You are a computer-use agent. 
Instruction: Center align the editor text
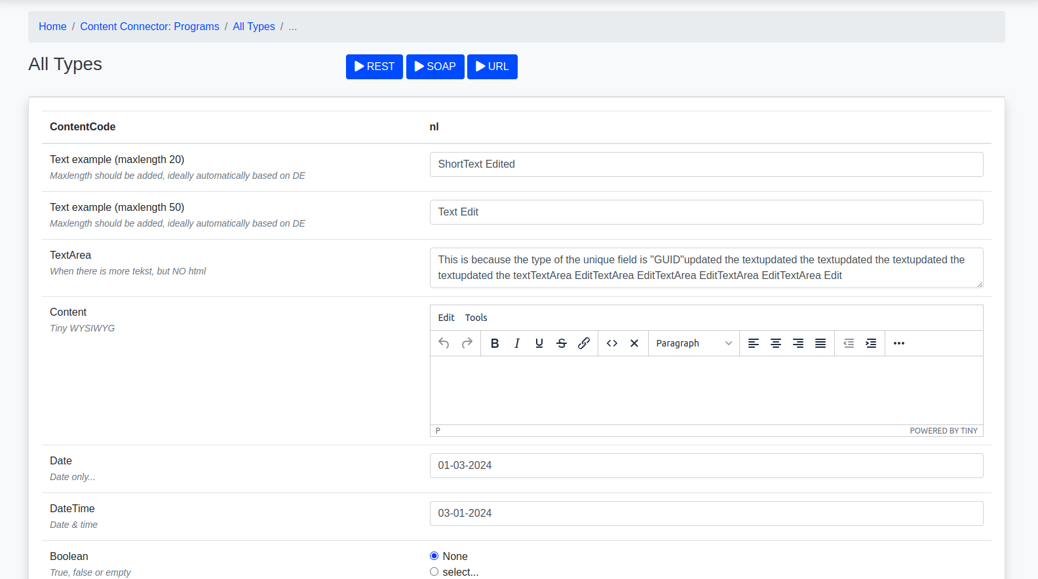pos(776,343)
